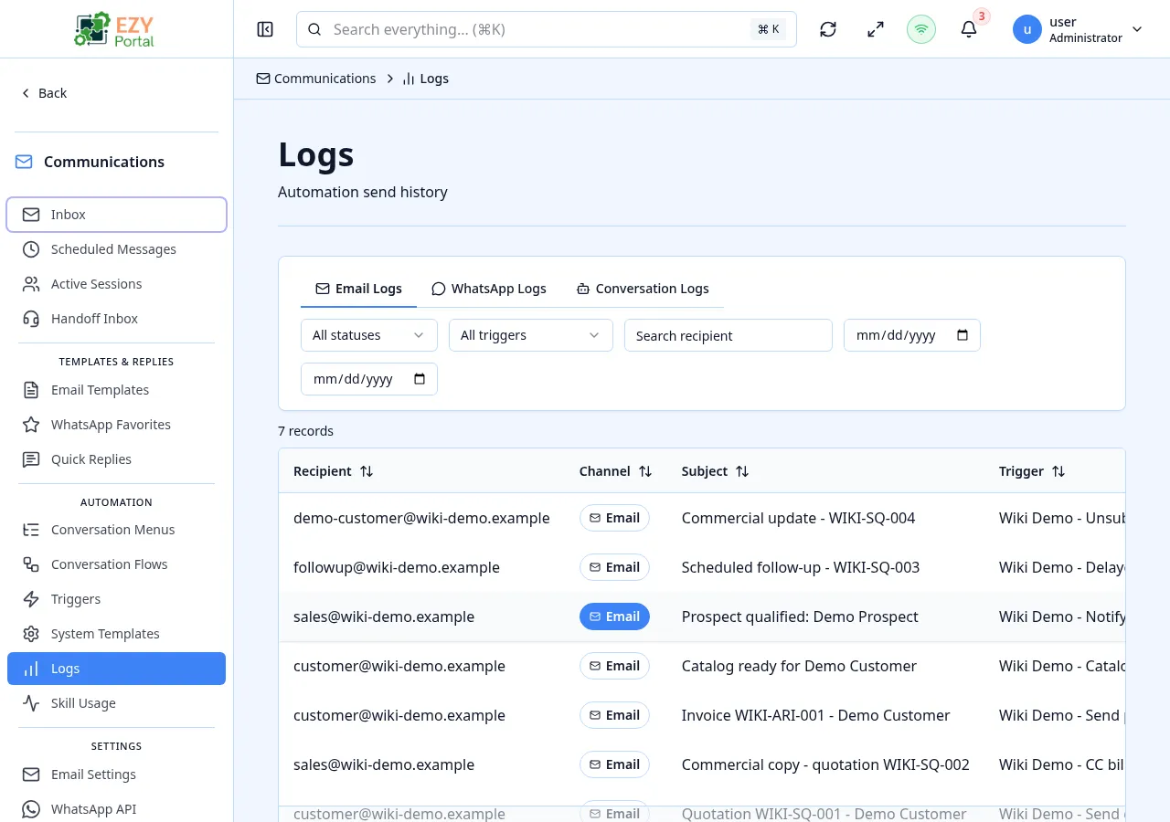Click subject Commercial update - WIKI-SQ-004
The height and width of the screenshot is (822, 1170).
click(x=798, y=518)
